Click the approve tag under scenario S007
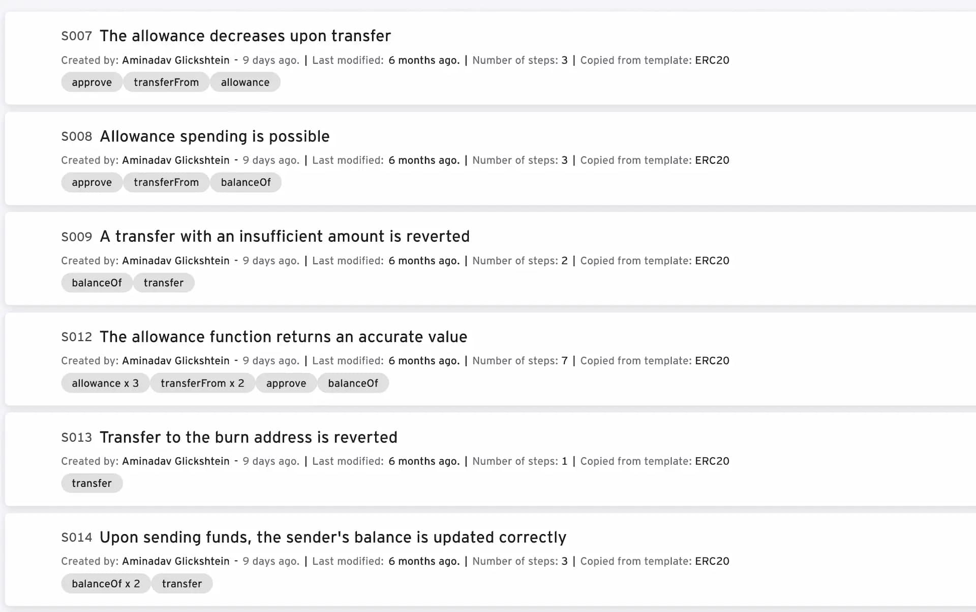The height and width of the screenshot is (612, 976). point(91,82)
